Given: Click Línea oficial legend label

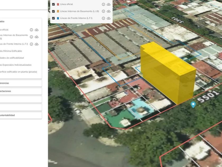Looking at the screenshot, I should click(x=66, y=4).
